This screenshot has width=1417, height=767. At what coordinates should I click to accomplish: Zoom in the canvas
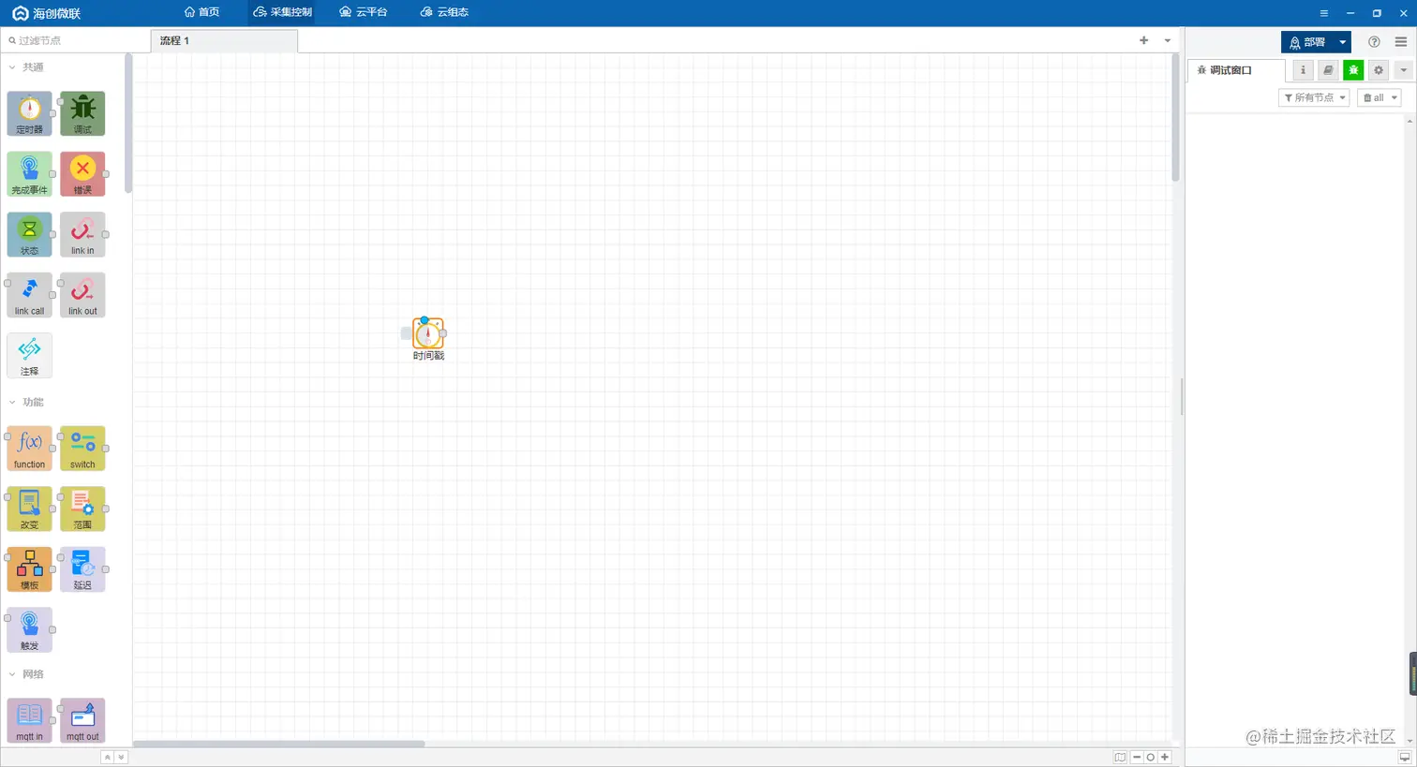(1165, 757)
